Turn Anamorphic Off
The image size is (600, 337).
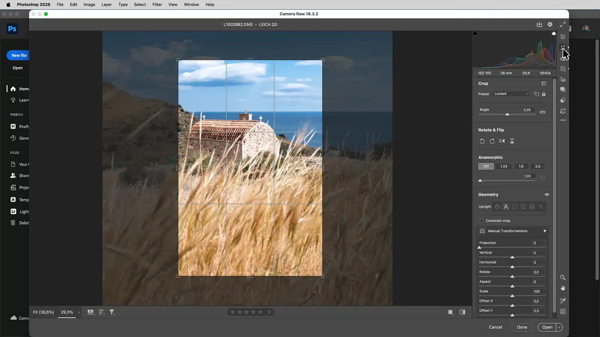tap(486, 166)
